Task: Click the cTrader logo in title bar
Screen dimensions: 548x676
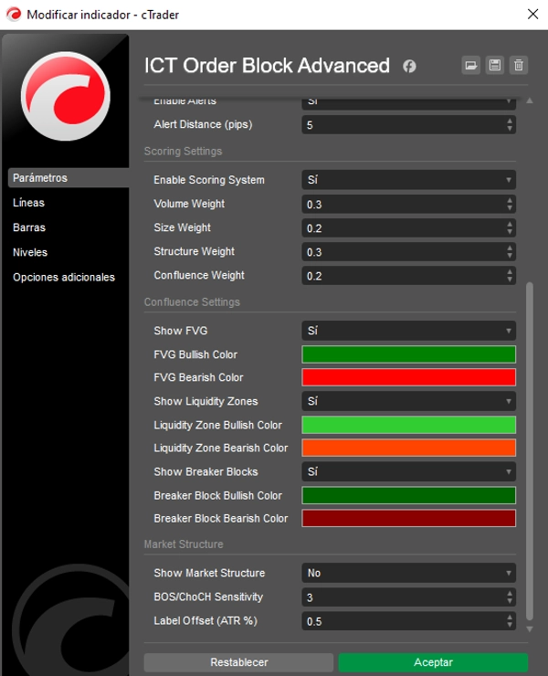Action: pyautogui.click(x=13, y=14)
